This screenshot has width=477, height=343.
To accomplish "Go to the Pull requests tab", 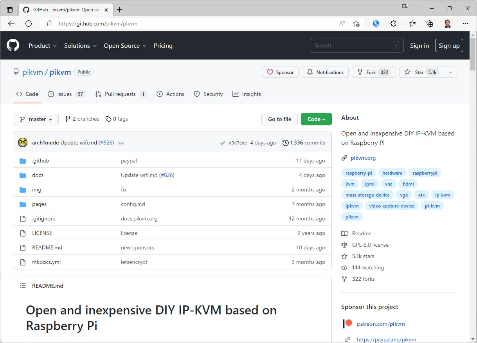I will (121, 94).
